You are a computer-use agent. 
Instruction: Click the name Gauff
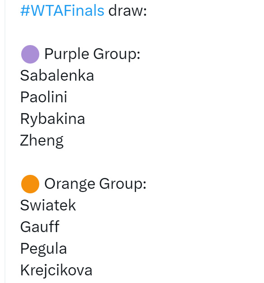(40, 227)
